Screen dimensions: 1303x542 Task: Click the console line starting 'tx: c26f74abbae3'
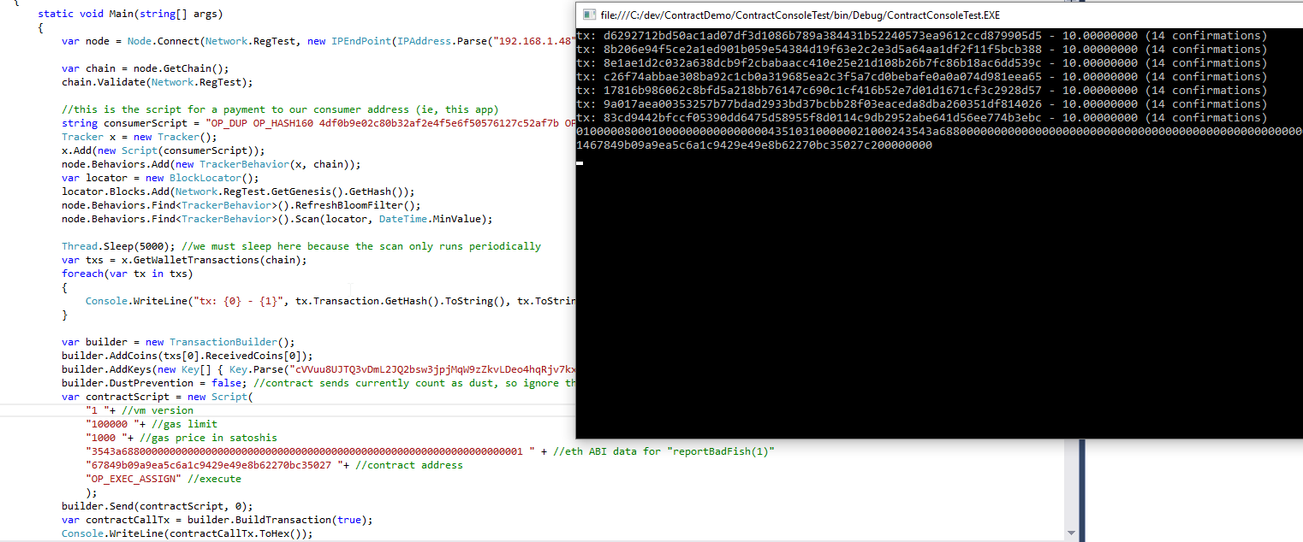(922, 77)
